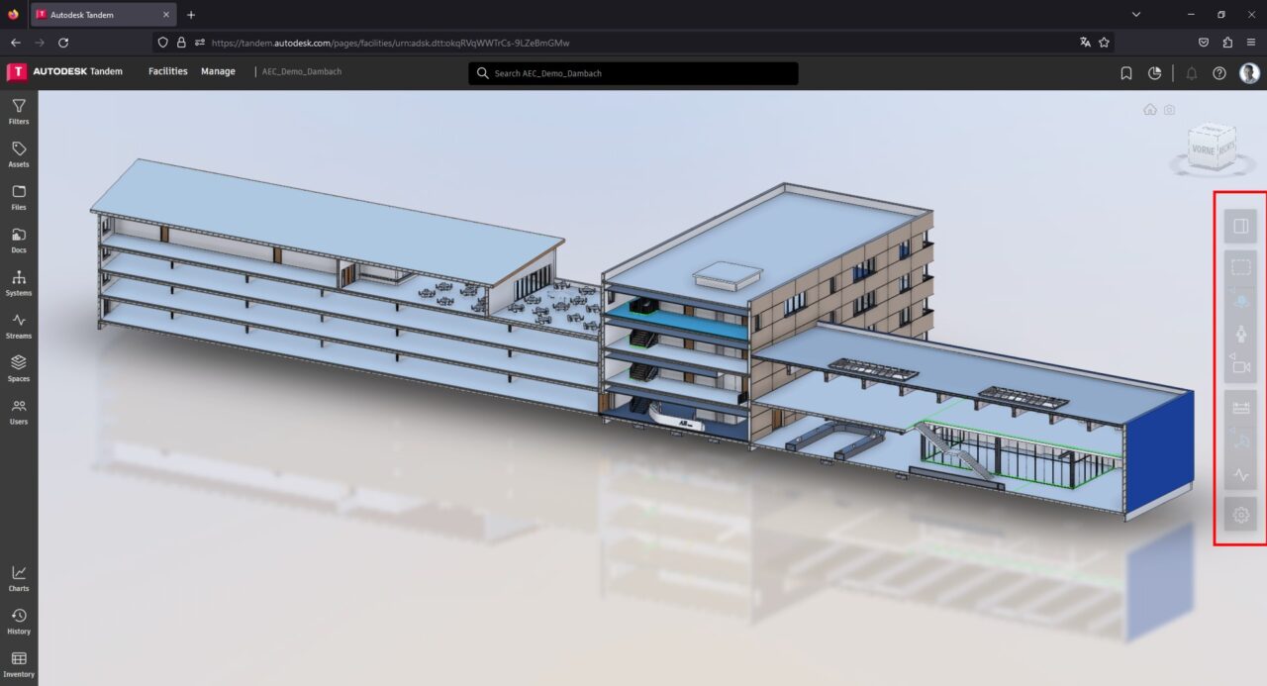The height and width of the screenshot is (686, 1267).
Task: View the Charts panel
Action: pos(19,579)
